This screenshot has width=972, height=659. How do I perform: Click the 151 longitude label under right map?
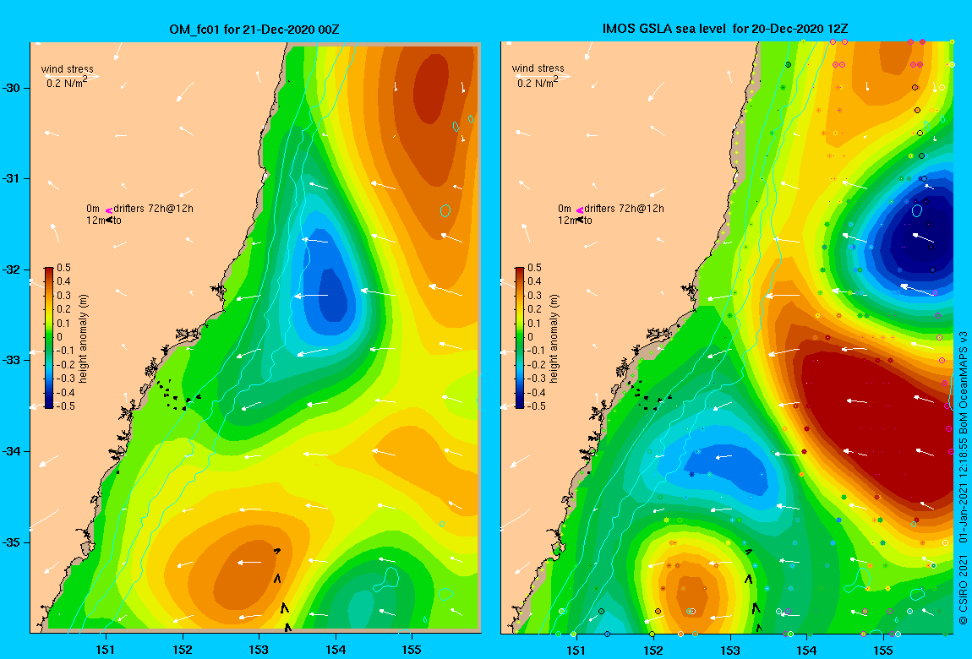pos(576,651)
